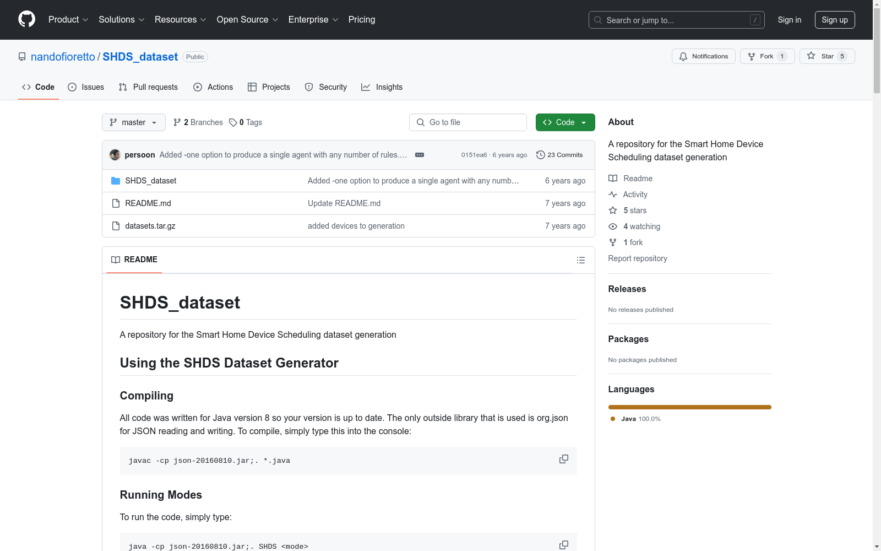Open the SHDS_dataset repository link

click(140, 57)
